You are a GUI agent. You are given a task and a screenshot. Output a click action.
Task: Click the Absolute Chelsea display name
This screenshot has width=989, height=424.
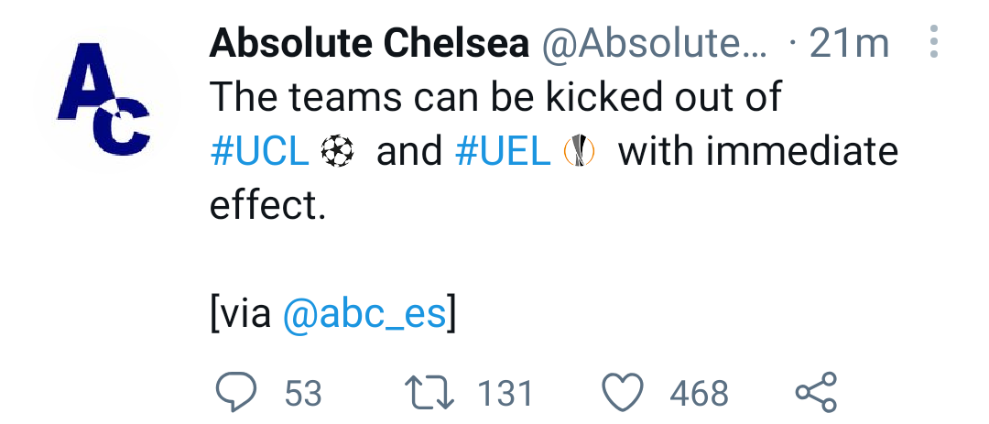point(369,44)
